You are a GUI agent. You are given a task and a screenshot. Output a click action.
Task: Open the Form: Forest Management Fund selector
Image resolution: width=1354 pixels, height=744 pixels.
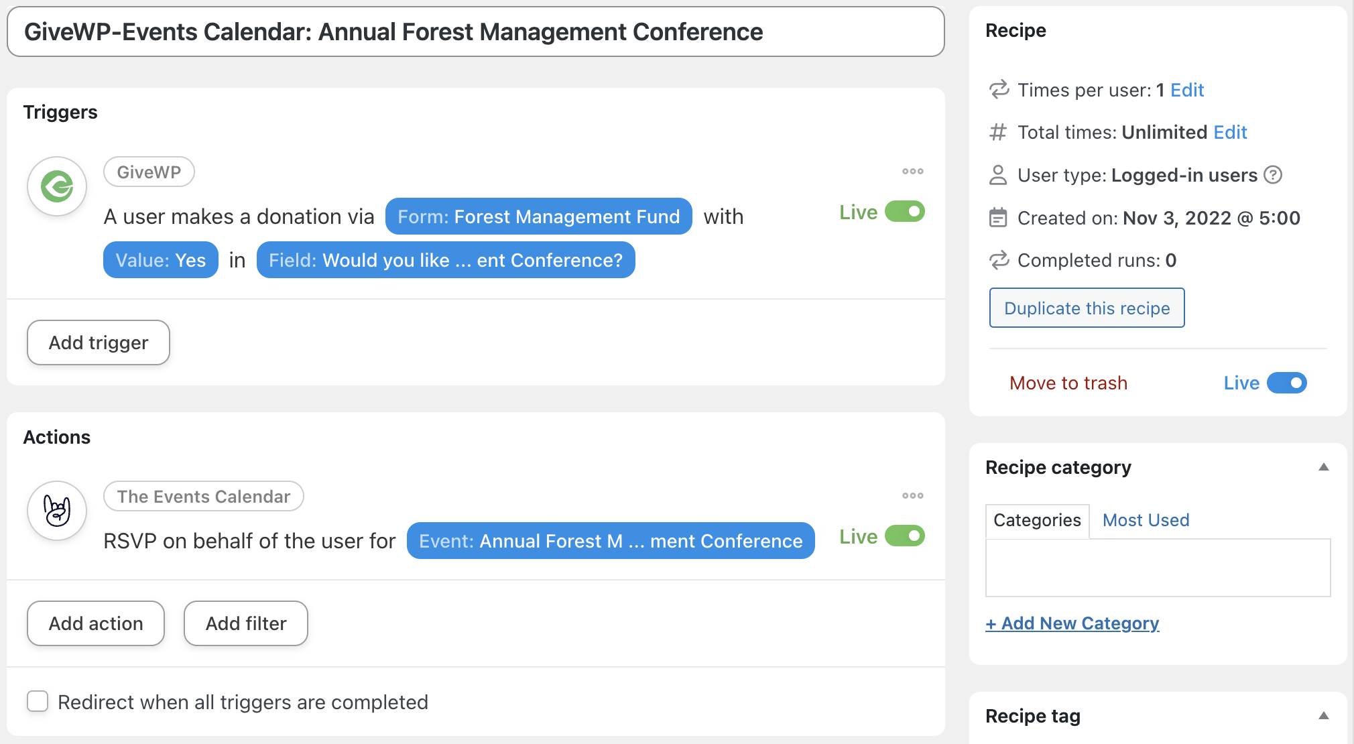click(538, 216)
